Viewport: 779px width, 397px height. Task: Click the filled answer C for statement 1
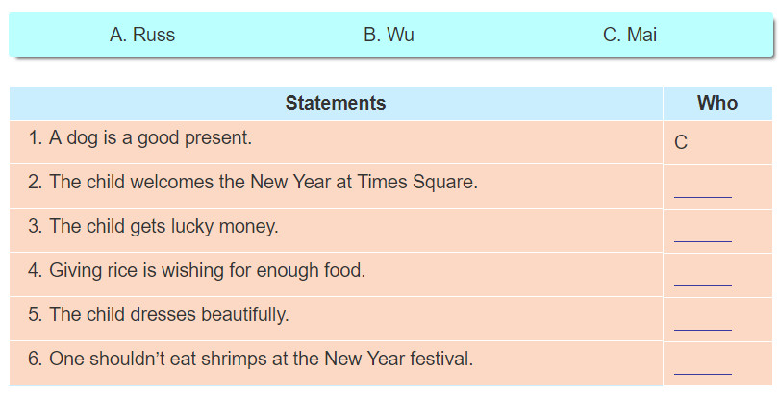(x=681, y=142)
